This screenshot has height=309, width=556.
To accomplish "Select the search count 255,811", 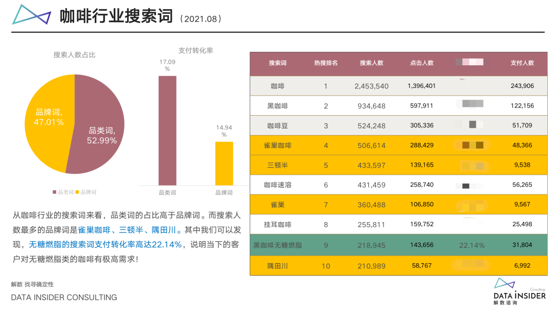I will point(372,224).
